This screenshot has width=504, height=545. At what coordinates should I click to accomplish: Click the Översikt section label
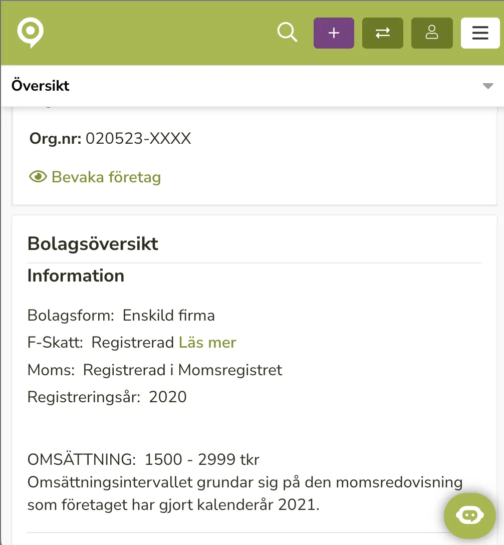41,86
